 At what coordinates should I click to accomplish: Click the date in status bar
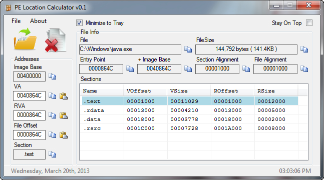point(50,171)
